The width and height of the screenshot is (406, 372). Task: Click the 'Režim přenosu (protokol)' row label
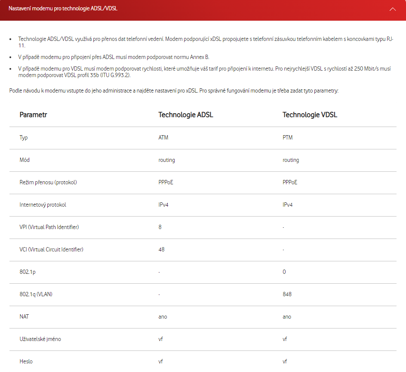coord(48,183)
